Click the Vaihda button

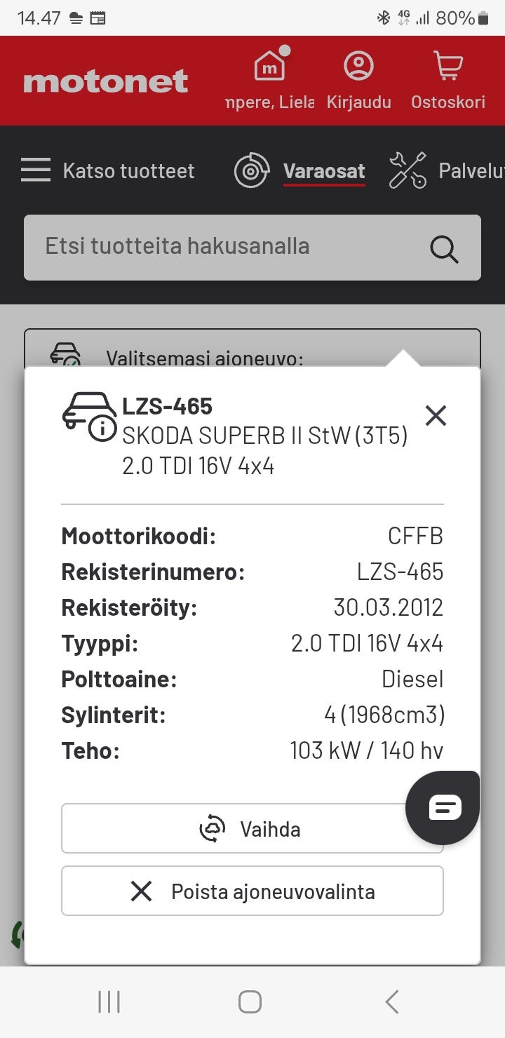[252, 829]
